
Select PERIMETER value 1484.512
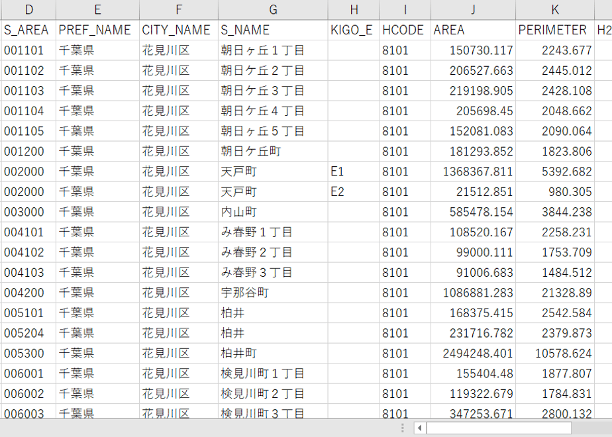[555, 273]
